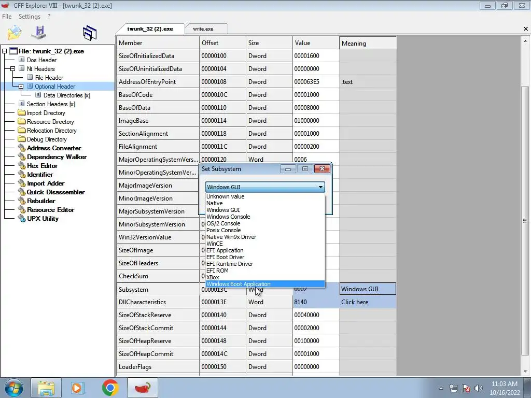The image size is (531, 398).
Task: Collapse the Optional Header tree node
Action: click(x=21, y=87)
